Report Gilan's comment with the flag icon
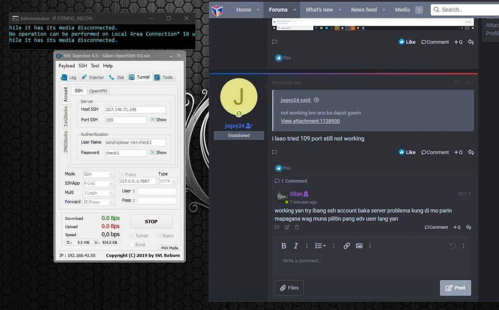This screenshot has height=310, width=499. (x=277, y=227)
